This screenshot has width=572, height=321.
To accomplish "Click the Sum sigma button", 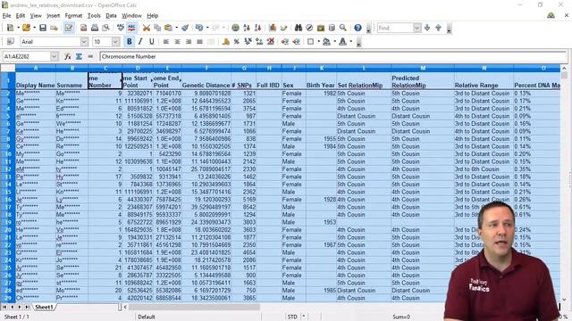I will click(79, 56).
